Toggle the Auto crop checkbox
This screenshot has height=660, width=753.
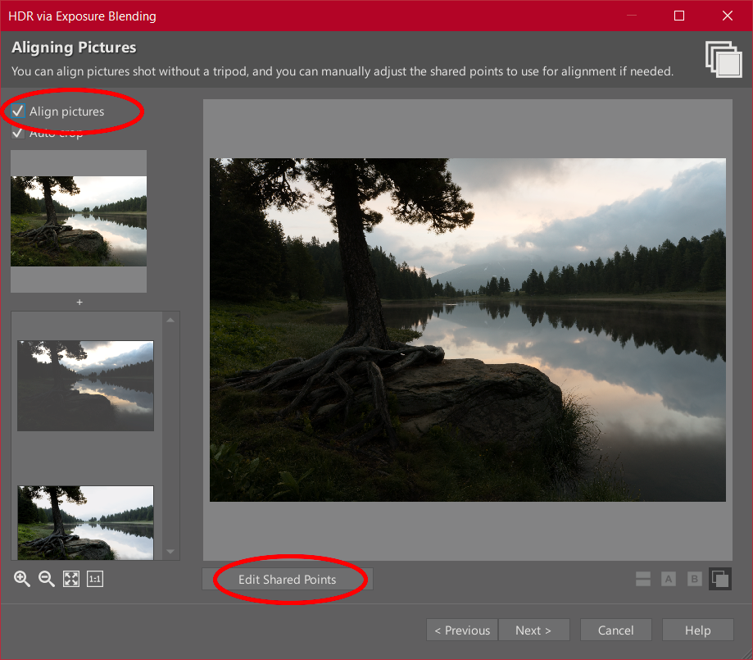pos(18,133)
